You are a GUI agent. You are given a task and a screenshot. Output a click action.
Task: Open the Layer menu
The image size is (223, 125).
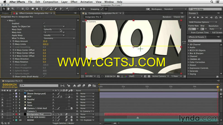64,2
